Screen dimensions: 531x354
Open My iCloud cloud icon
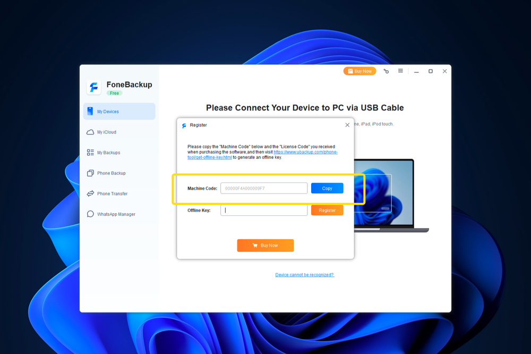point(90,132)
